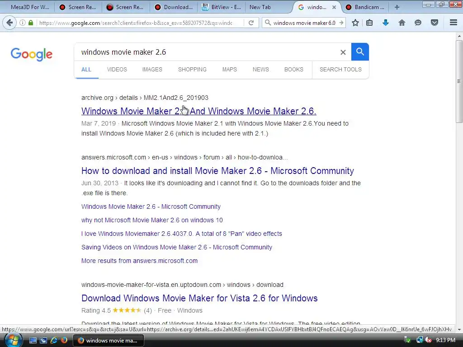Launch Firefox from quick launch

(x=64, y=340)
